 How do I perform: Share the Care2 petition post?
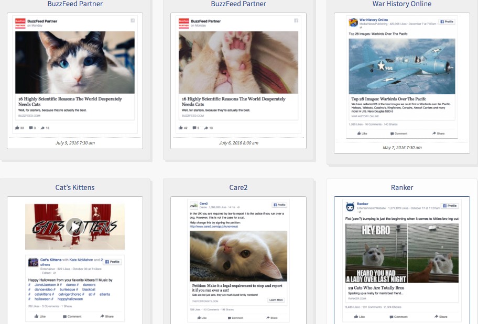click(x=272, y=318)
